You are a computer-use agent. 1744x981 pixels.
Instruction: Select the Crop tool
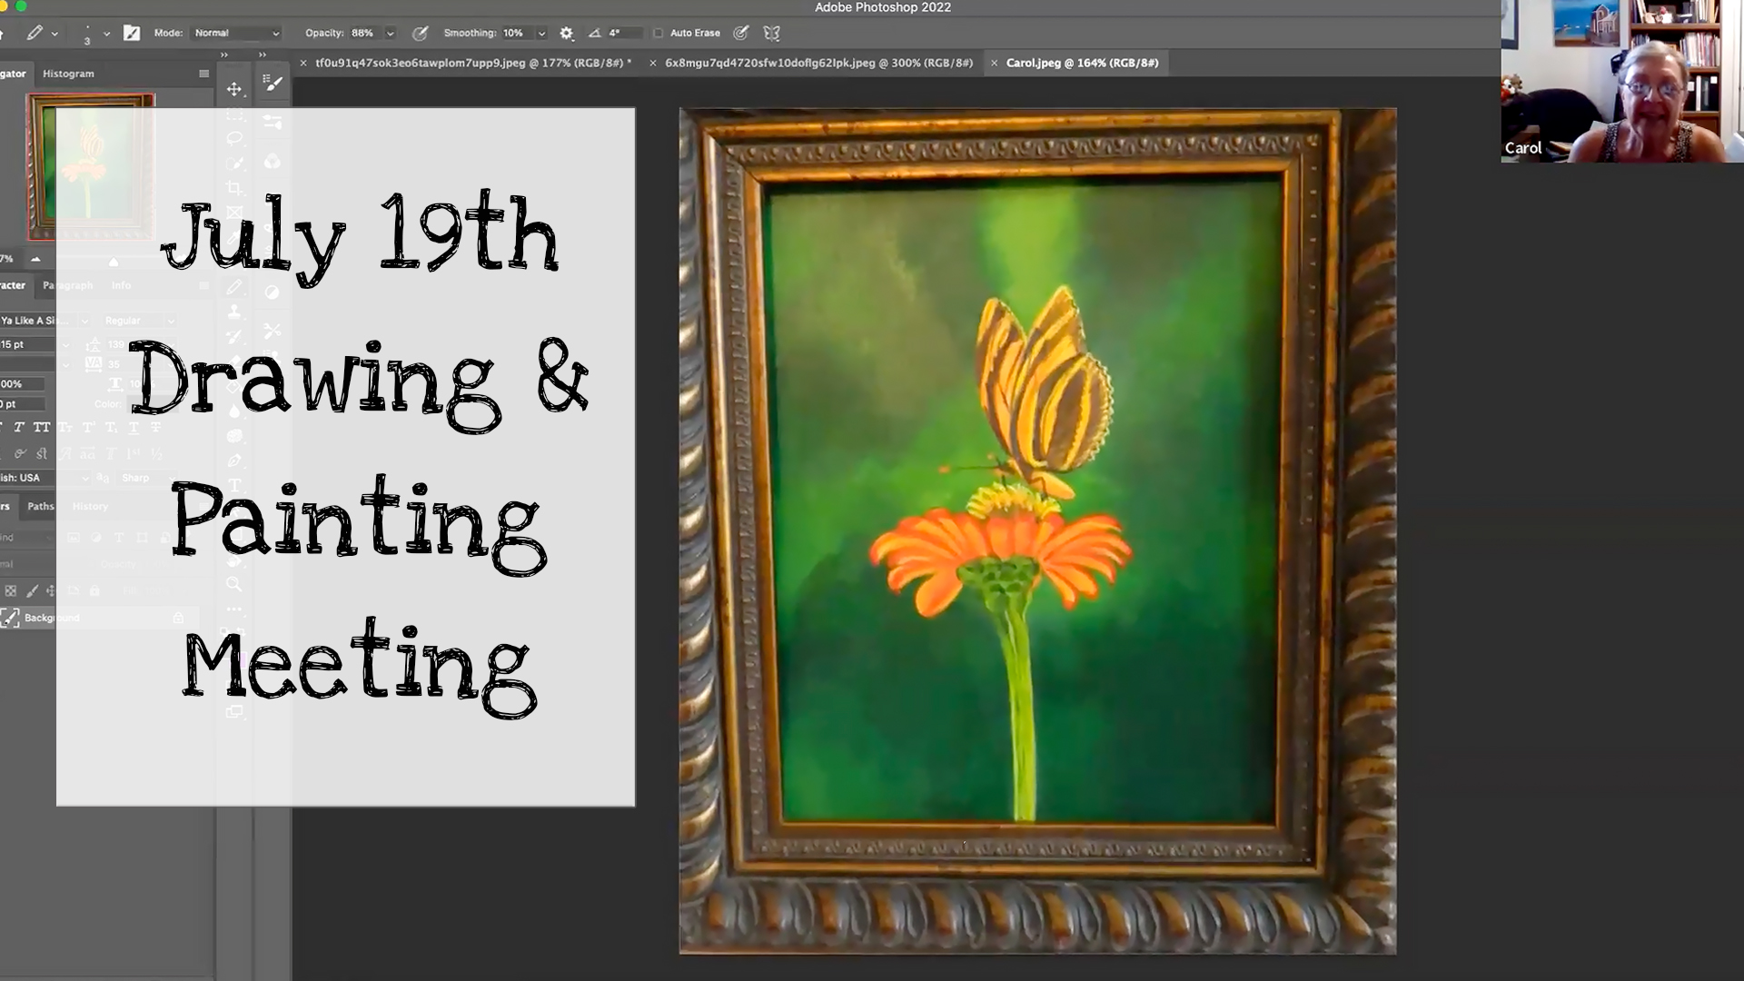click(234, 188)
